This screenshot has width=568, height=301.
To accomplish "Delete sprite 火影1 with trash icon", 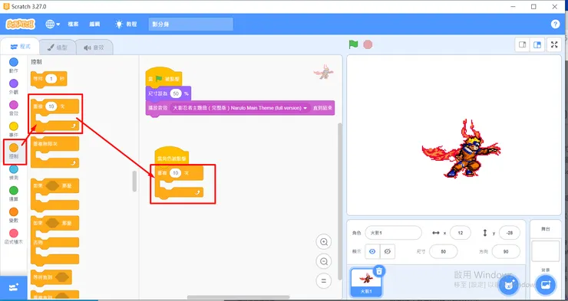I will click(379, 270).
